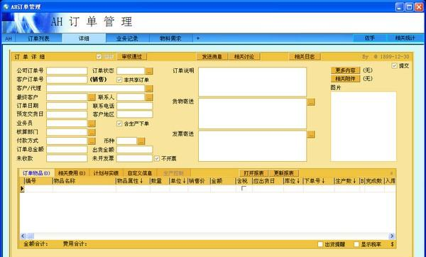
Task: Click the 物品名称 column header
Action: [x=84, y=181]
